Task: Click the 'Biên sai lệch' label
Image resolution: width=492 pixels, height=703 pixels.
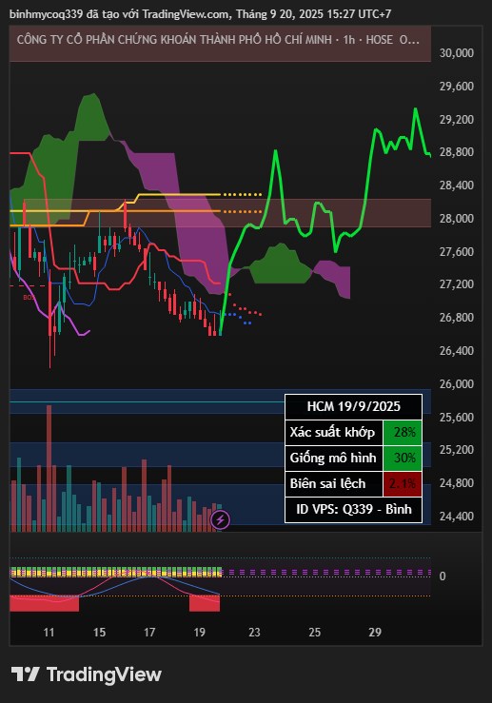Action: pyautogui.click(x=327, y=484)
